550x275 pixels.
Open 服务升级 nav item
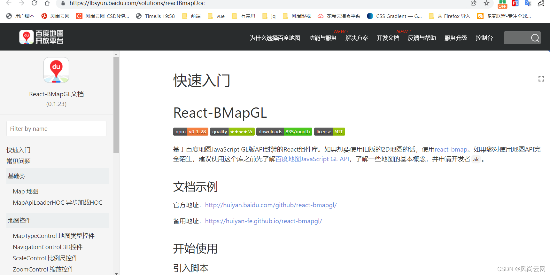pyautogui.click(x=456, y=38)
